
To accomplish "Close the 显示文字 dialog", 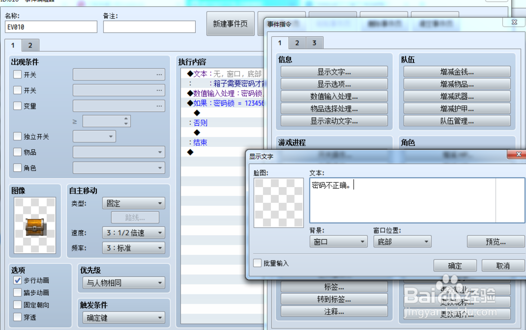I will (518, 154).
